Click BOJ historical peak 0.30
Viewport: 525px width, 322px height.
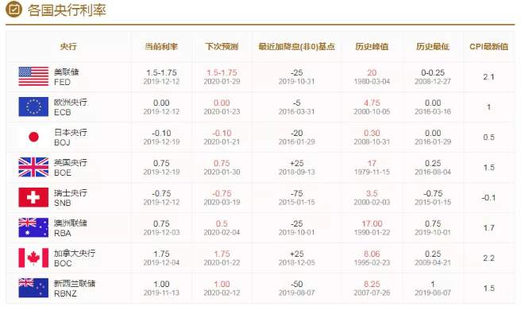[x=372, y=133]
